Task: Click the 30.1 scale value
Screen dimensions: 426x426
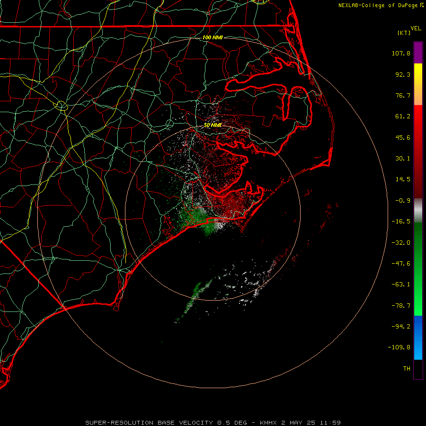Action: [x=403, y=159]
